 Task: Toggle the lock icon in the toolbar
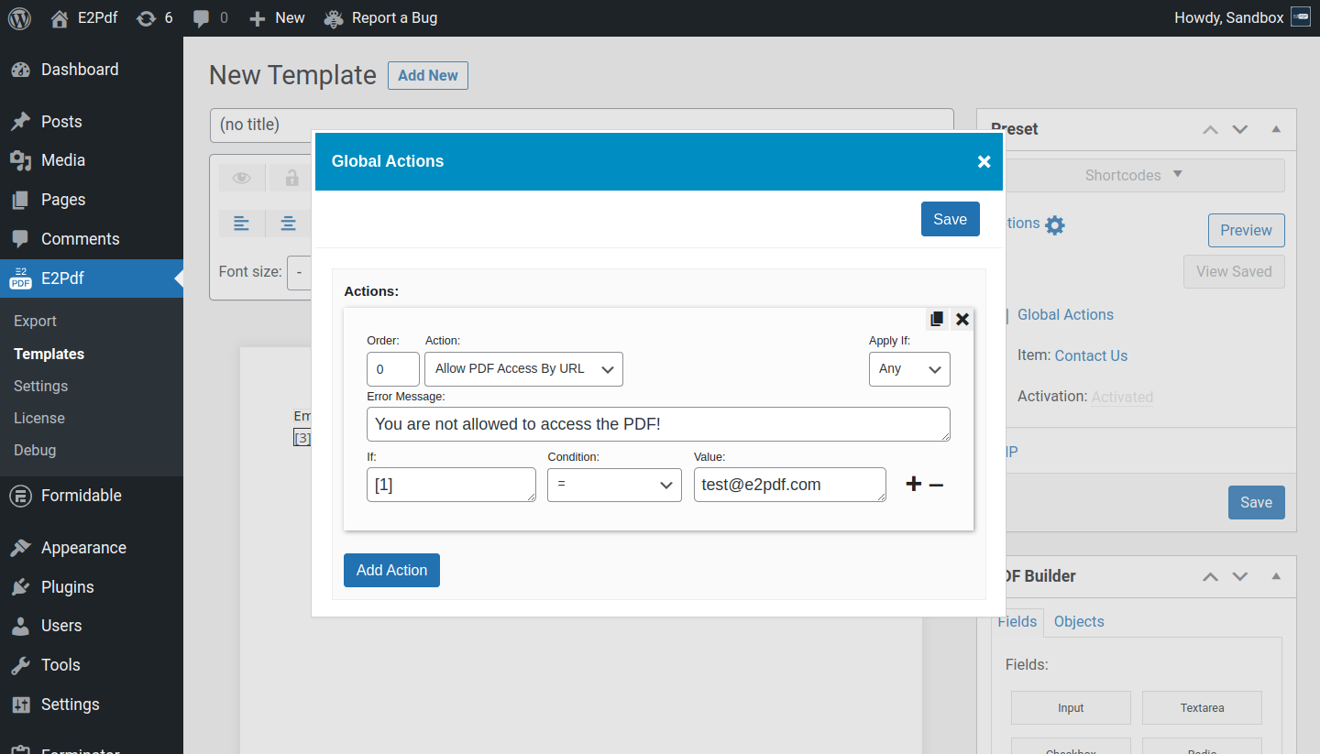click(x=291, y=178)
